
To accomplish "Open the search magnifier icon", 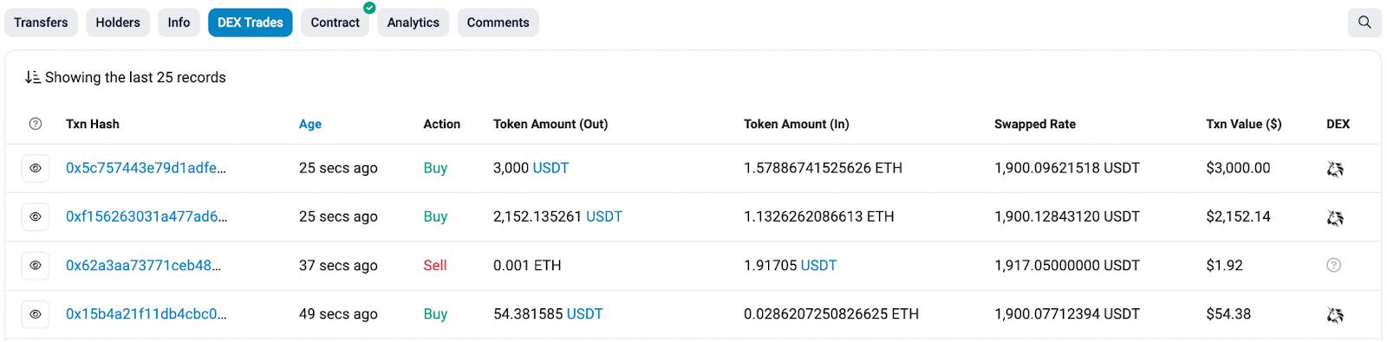I will click(1364, 23).
